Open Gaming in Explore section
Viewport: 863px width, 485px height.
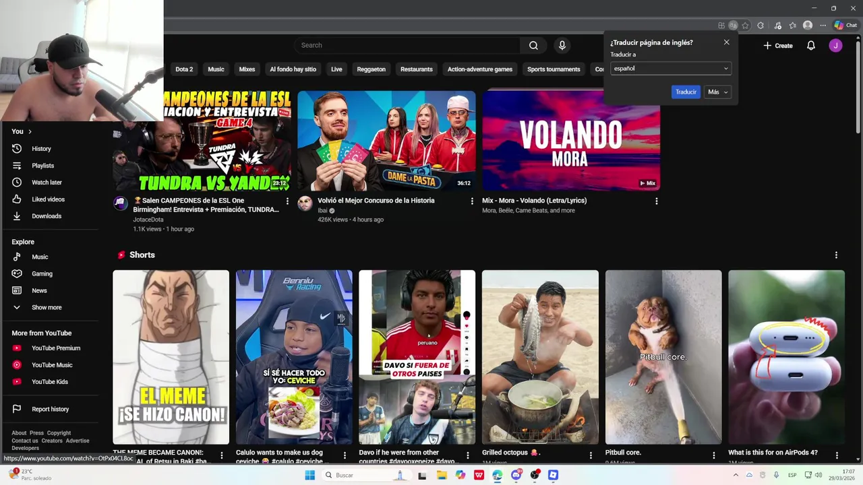click(x=41, y=273)
